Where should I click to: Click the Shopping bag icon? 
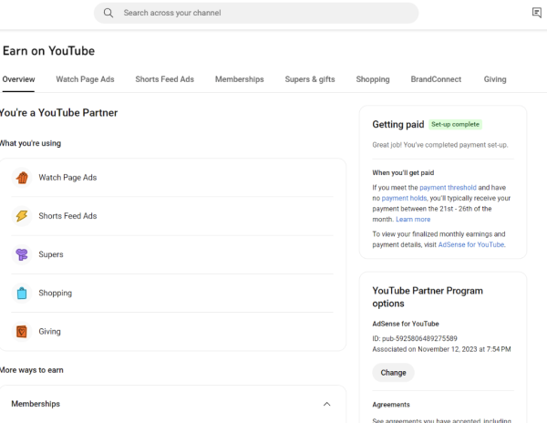22,293
